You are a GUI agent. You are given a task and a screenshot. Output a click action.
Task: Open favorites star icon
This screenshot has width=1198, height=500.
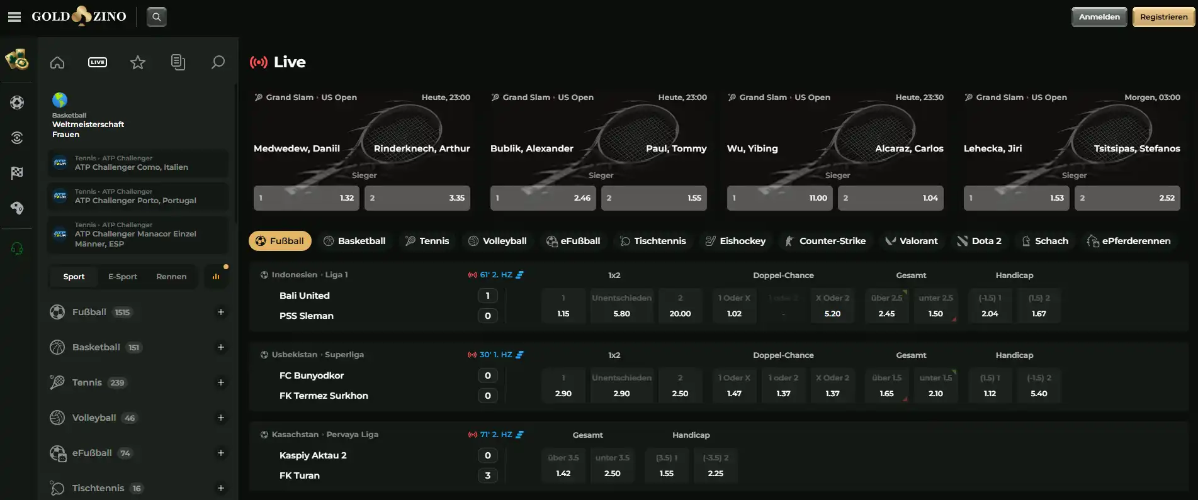pos(138,62)
